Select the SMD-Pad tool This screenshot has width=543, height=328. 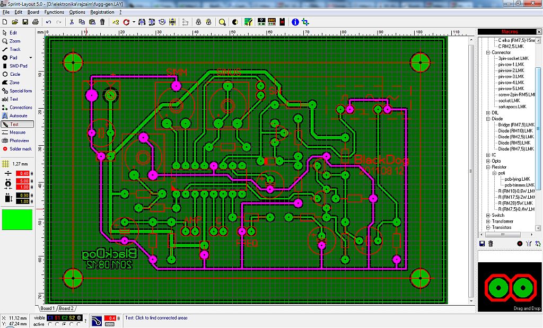click(17, 66)
